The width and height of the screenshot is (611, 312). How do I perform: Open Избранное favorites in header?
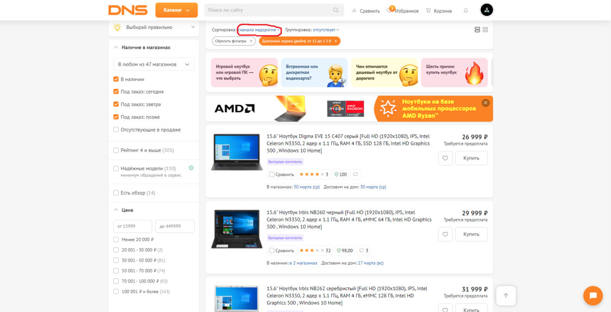click(x=403, y=11)
